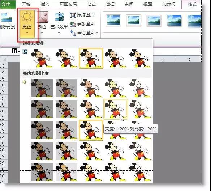This screenshot has width=211, height=191.
Task: Click the 重设图片 Reset Picture icon
Action: click(x=73, y=33)
